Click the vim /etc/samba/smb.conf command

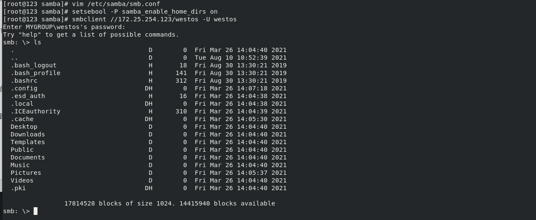click(x=116, y=4)
